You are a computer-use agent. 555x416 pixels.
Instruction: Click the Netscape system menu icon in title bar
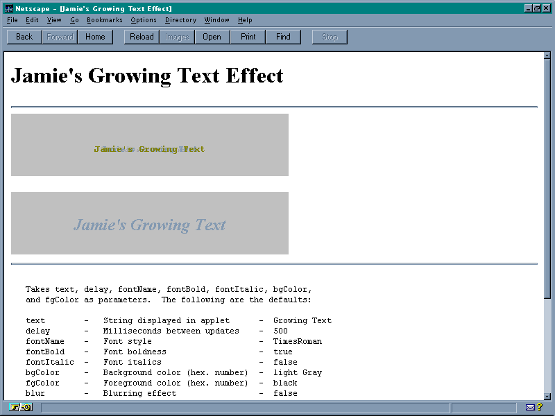tap(8, 8)
